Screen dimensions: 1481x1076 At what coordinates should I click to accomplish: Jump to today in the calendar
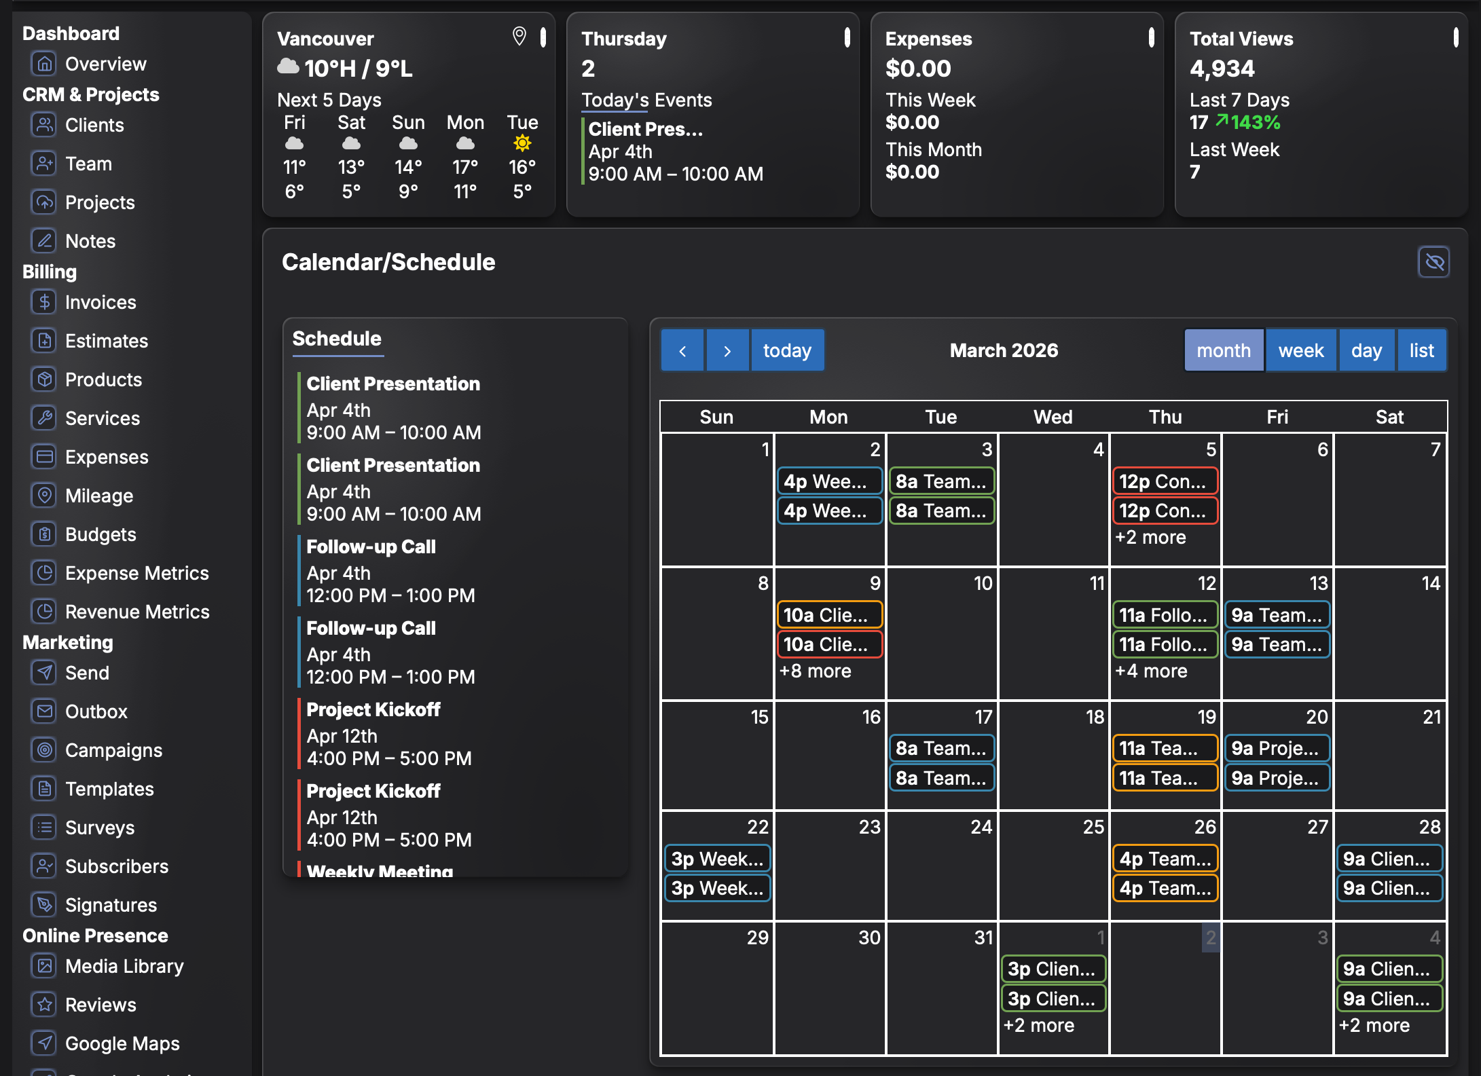coord(787,350)
